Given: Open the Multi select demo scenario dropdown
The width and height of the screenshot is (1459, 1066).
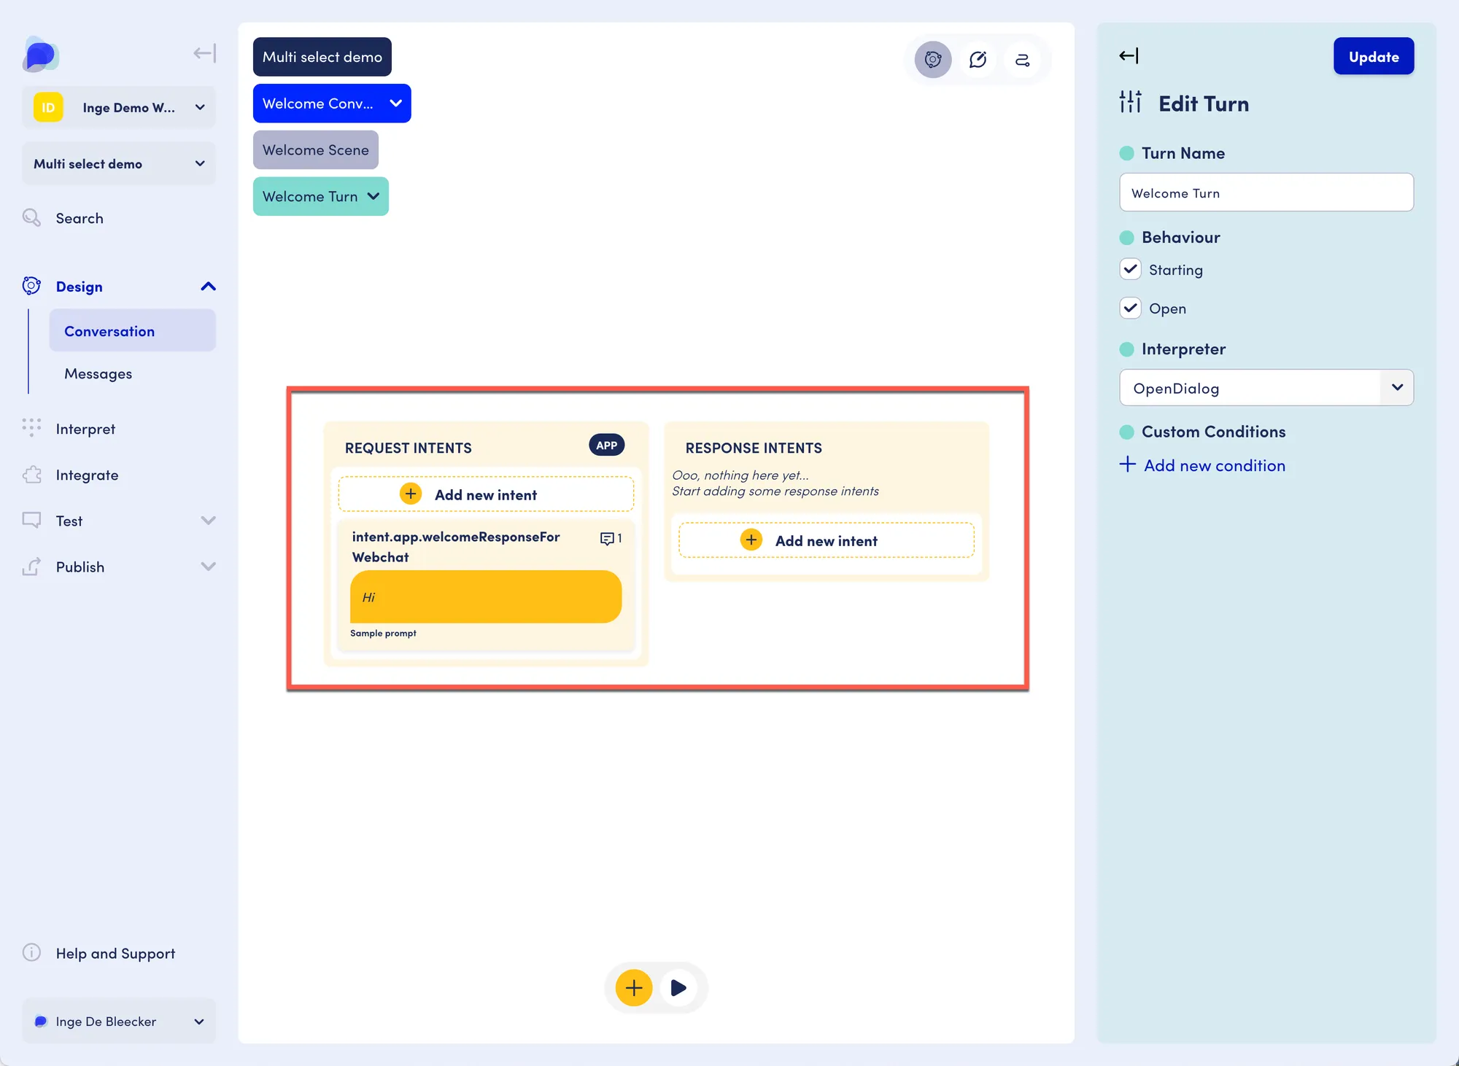Looking at the screenshot, I should [119, 163].
